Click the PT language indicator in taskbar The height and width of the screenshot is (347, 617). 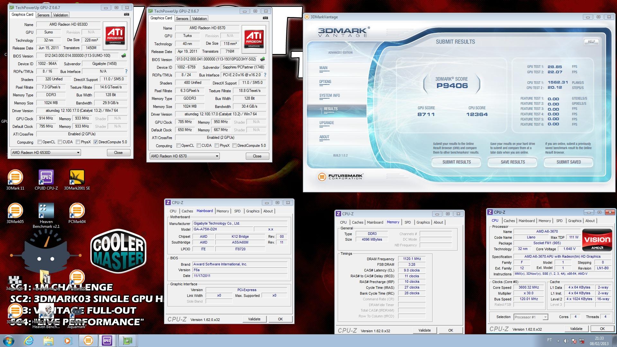pos(549,340)
